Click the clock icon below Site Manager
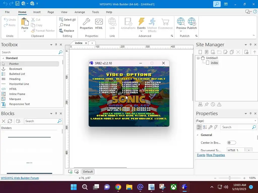258x193 pixels. pos(213,104)
